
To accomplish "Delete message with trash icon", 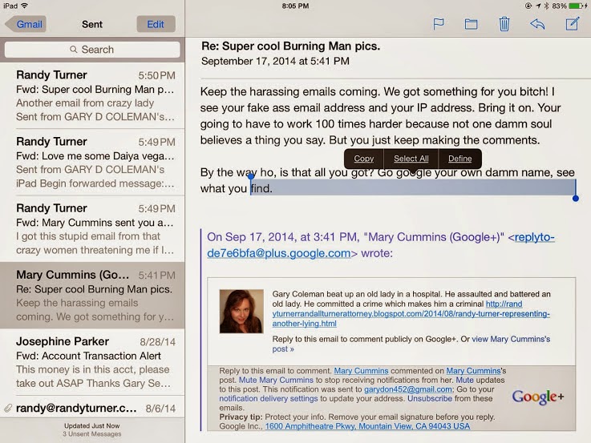I will [x=504, y=24].
